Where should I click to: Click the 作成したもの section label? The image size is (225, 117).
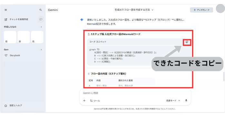(x=10, y=27)
